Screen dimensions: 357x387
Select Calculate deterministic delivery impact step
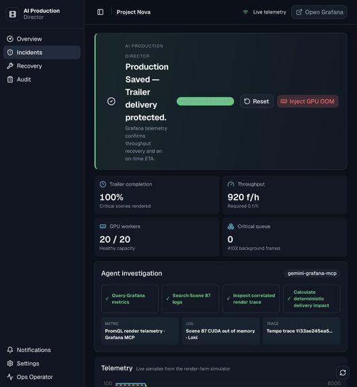[x=312, y=299]
